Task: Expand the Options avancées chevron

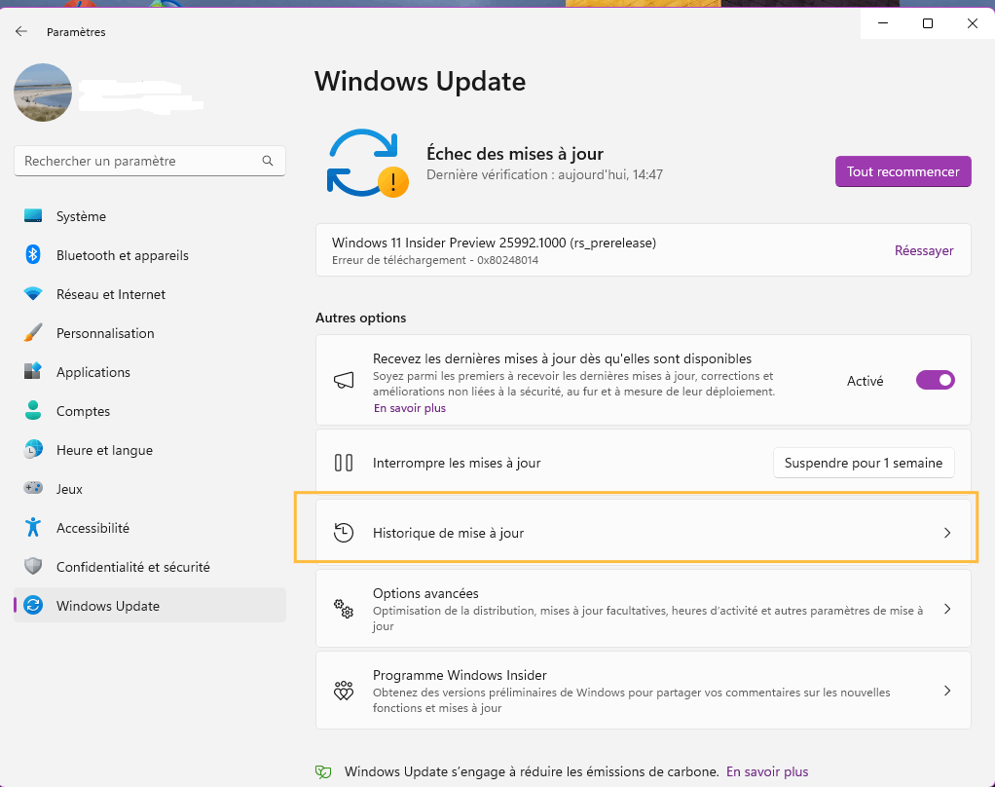Action: [x=946, y=609]
